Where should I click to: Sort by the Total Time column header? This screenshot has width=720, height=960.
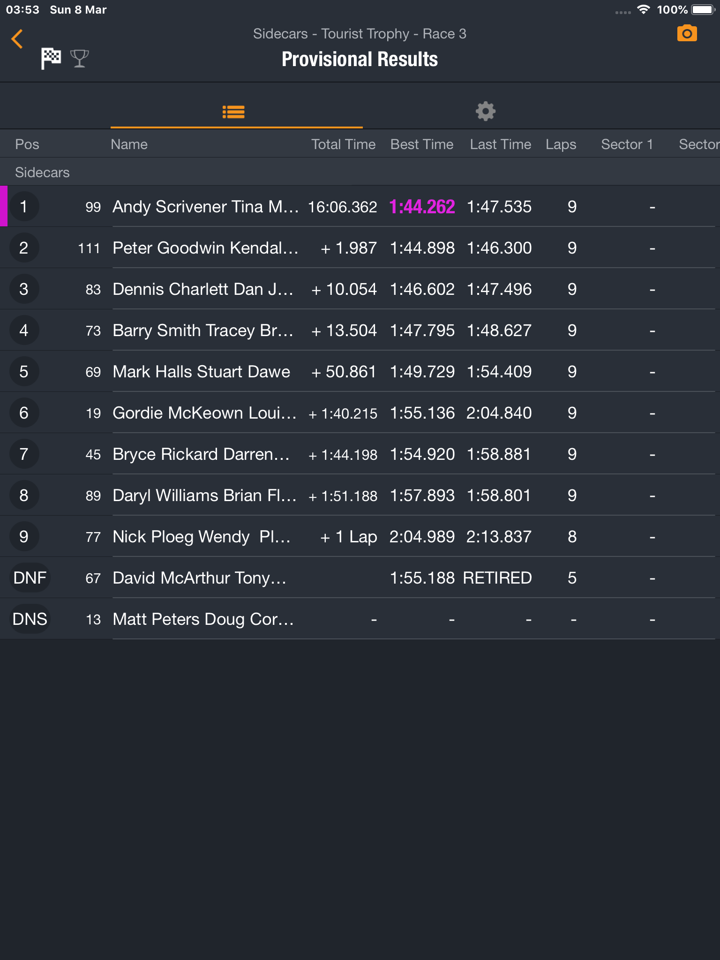344,144
